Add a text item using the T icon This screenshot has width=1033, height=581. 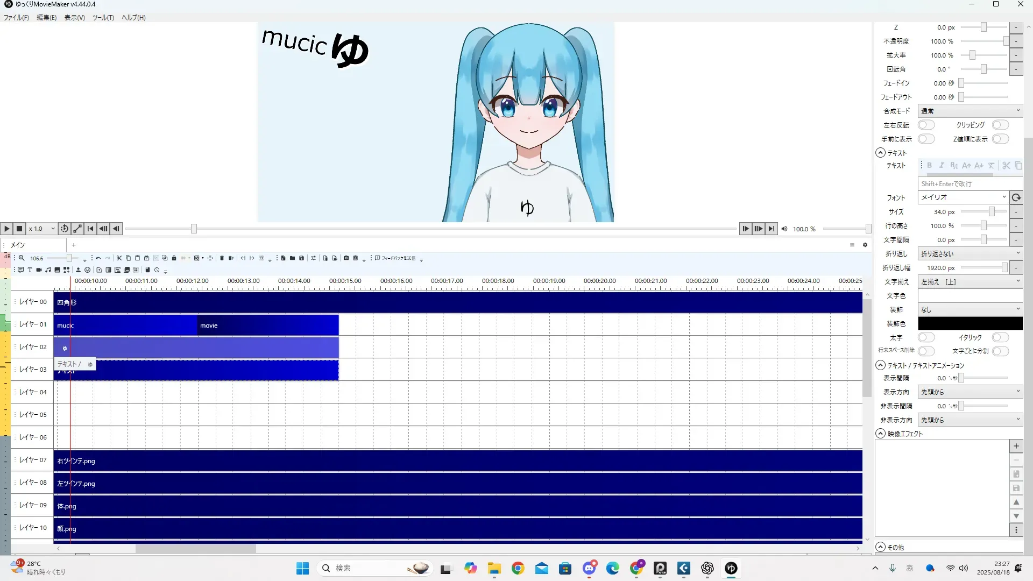tap(30, 270)
